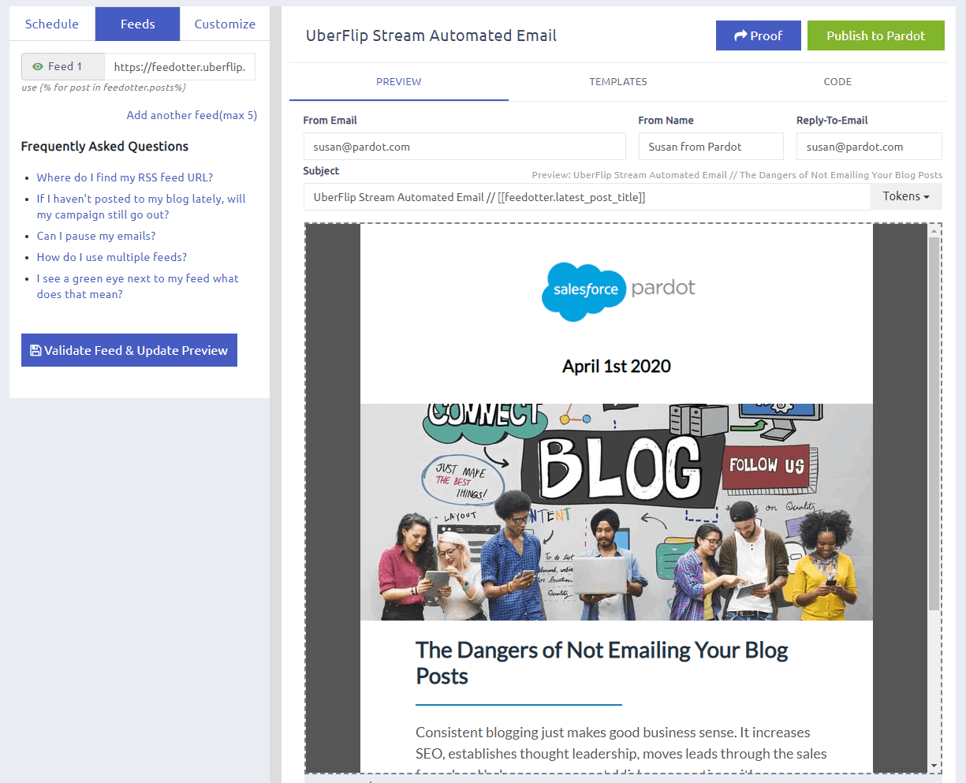
Task: Click the preview scrollbar up arrow
Action: click(934, 230)
